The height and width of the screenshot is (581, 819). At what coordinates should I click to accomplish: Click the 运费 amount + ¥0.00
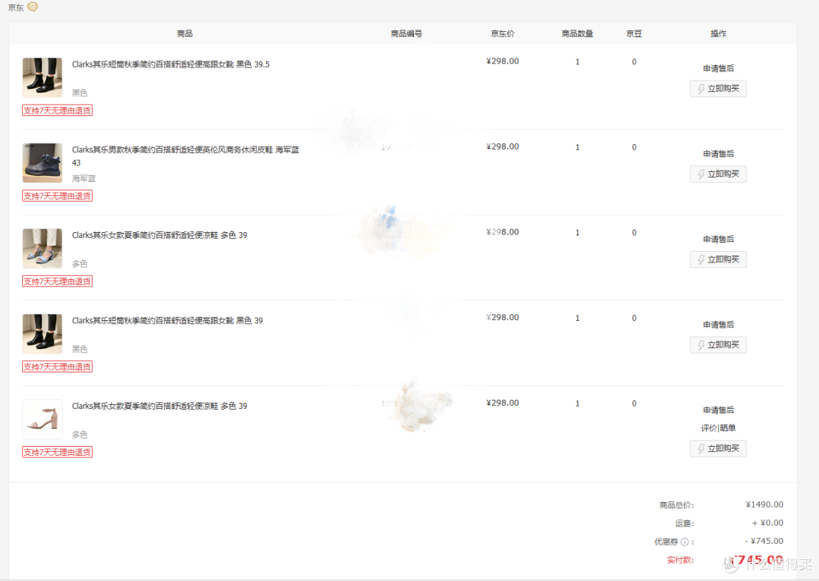point(767,523)
